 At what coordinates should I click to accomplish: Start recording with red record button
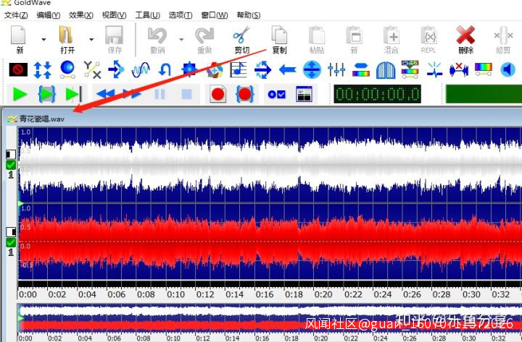(218, 94)
